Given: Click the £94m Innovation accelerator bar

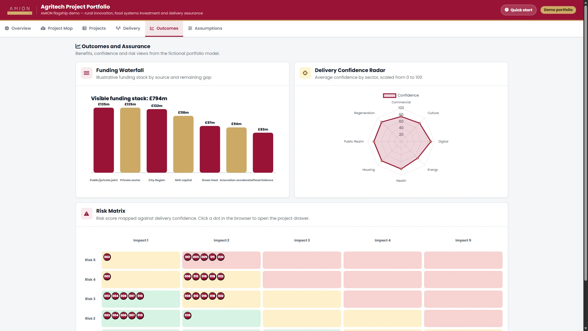Looking at the screenshot, I should (x=236, y=150).
